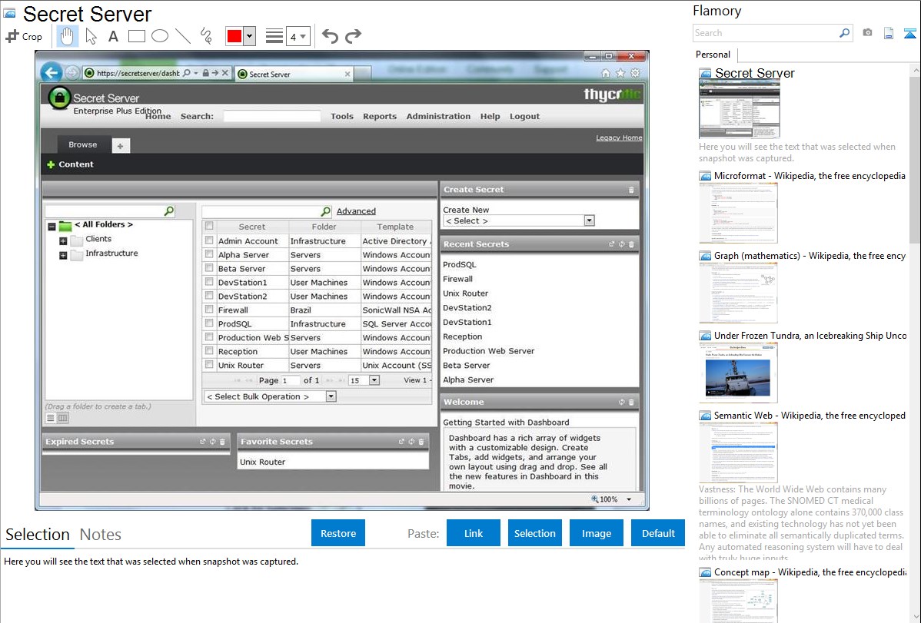
Task: Check the Firewall secret checkbox
Action: tap(209, 310)
